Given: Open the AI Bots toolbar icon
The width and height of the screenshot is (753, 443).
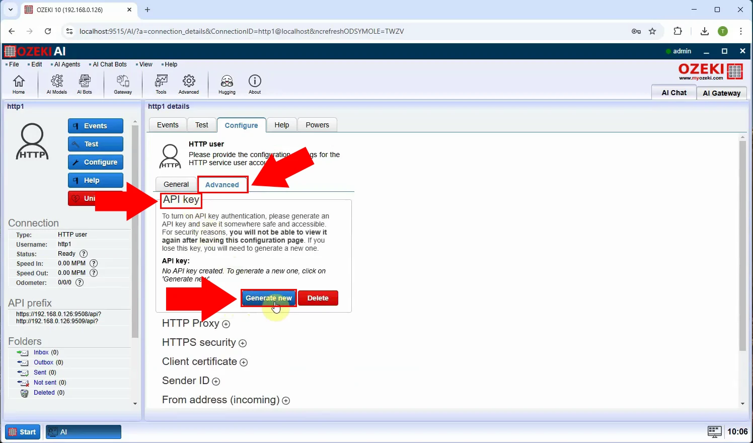Looking at the screenshot, I should click(x=85, y=84).
